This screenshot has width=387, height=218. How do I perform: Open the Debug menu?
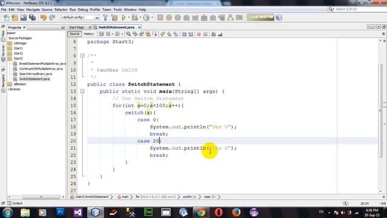(x=83, y=10)
